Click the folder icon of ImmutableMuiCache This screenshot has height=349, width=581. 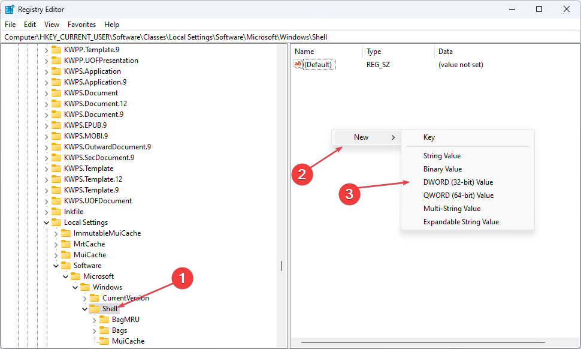[x=66, y=233]
